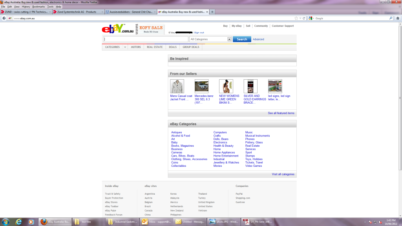Expand the CATEGORIES dropdown arrow
402x226 pixels.
(x=125, y=47)
